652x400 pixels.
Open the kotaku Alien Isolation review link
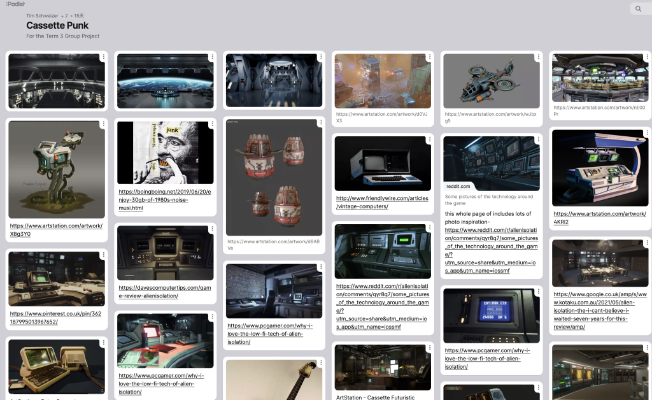pos(600,311)
